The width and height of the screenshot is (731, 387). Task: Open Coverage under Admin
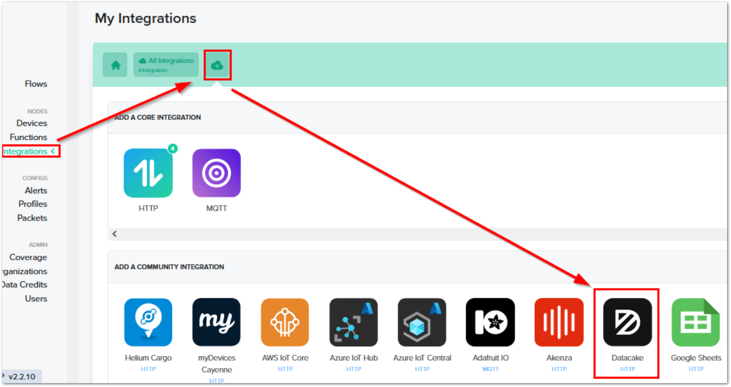pos(28,258)
